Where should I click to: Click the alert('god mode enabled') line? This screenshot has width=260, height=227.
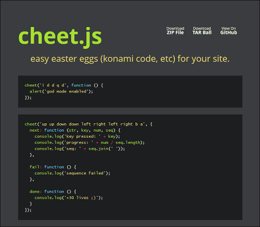point(61,91)
